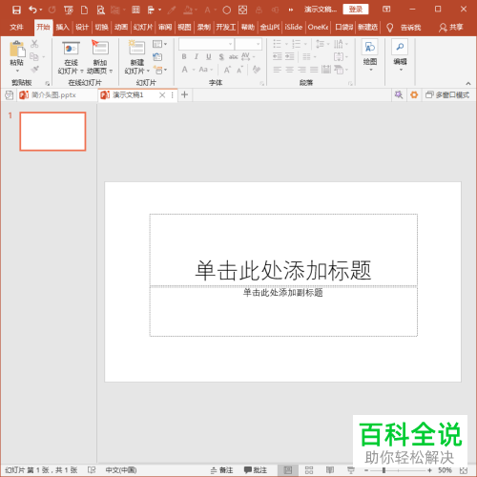Click the new tab plus button
The width and height of the screenshot is (477, 477).
coord(184,94)
